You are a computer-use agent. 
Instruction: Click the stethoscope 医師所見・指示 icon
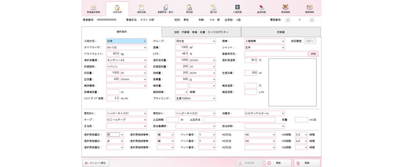165,8
